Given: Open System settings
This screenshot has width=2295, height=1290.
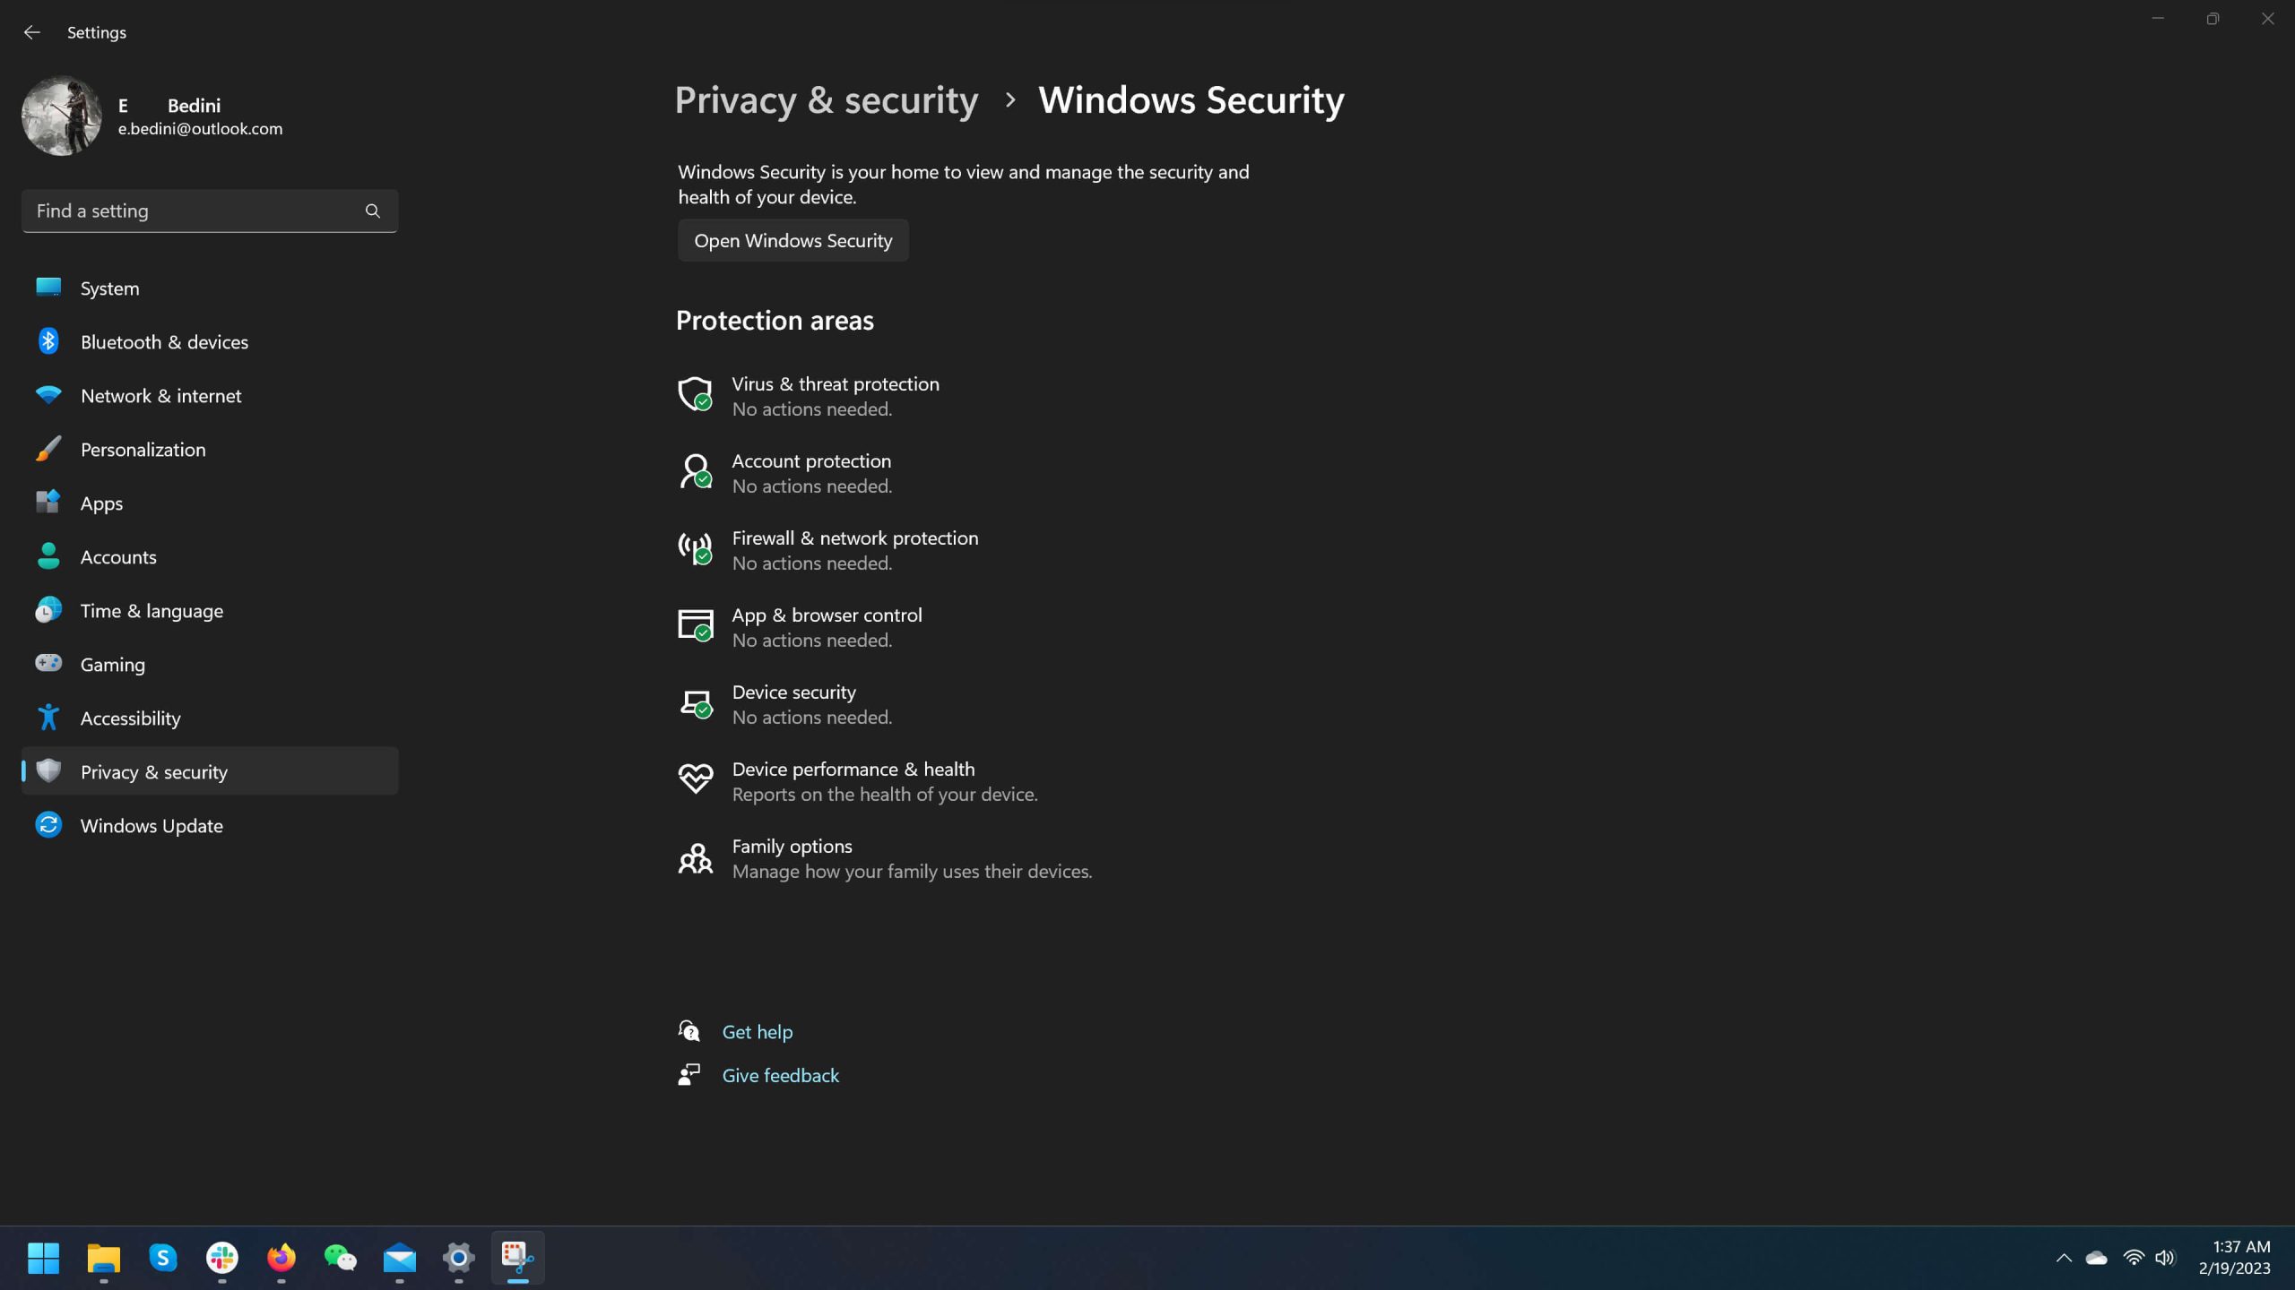Looking at the screenshot, I should [x=210, y=288].
